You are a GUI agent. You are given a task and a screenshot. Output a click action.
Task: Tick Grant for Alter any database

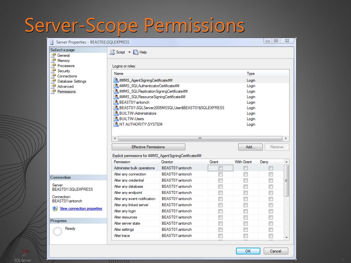[220, 187]
